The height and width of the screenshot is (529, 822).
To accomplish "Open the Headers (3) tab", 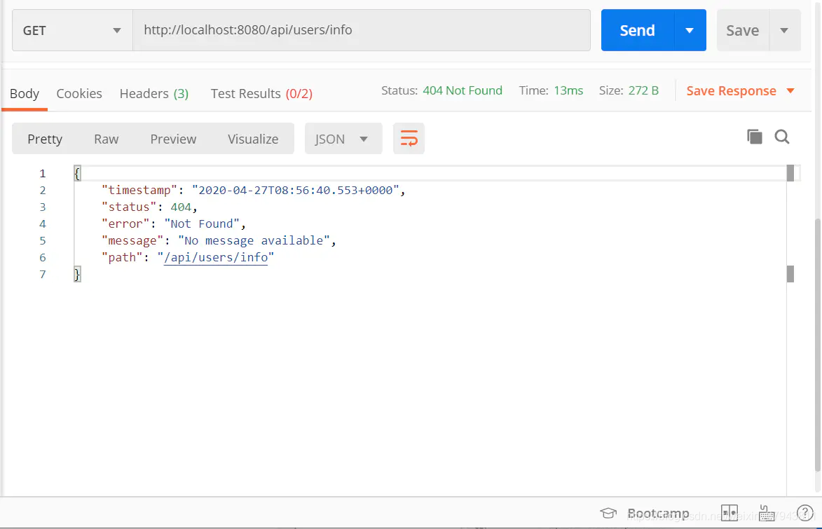I will point(153,94).
